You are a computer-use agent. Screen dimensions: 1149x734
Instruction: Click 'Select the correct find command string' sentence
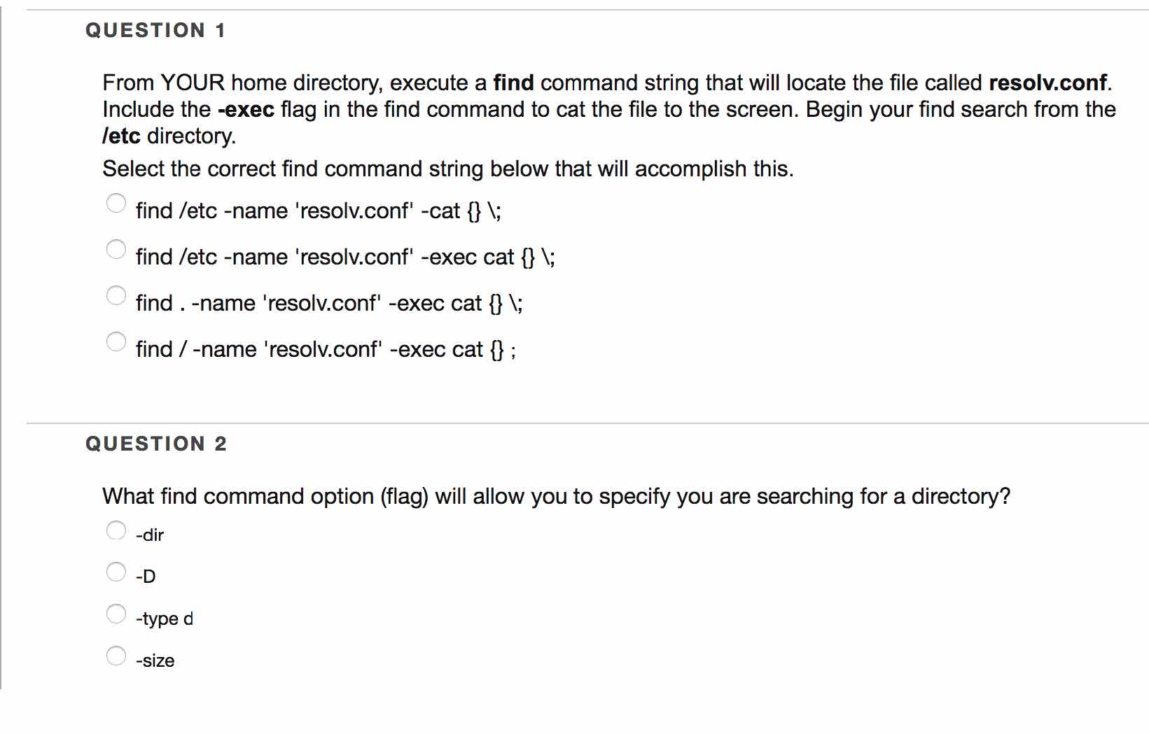[x=448, y=169]
